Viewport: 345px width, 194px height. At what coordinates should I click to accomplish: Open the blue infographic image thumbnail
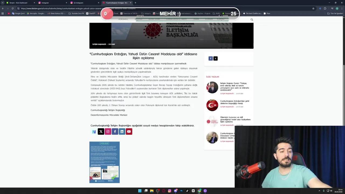[x=105, y=162]
